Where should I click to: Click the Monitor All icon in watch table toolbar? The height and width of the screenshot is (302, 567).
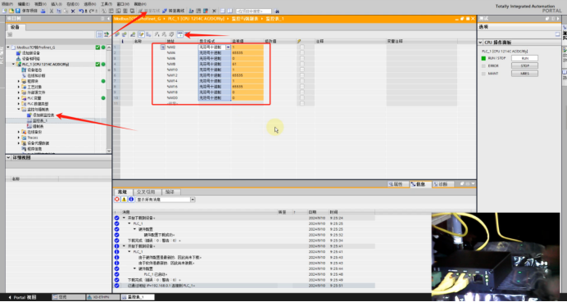[179, 34]
